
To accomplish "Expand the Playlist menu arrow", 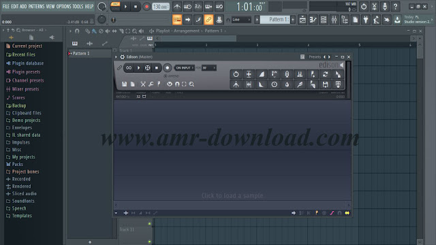I will click(70, 31).
